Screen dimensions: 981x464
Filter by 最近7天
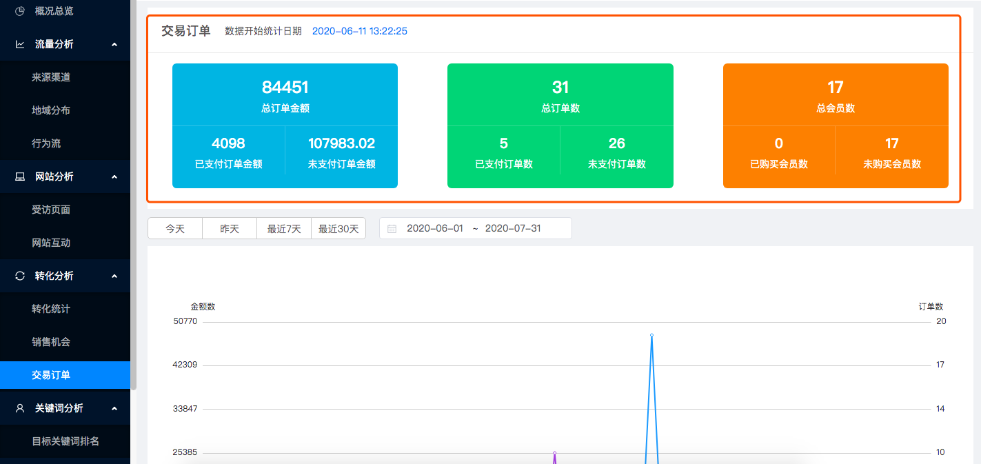pyautogui.click(x=284, y=229)
